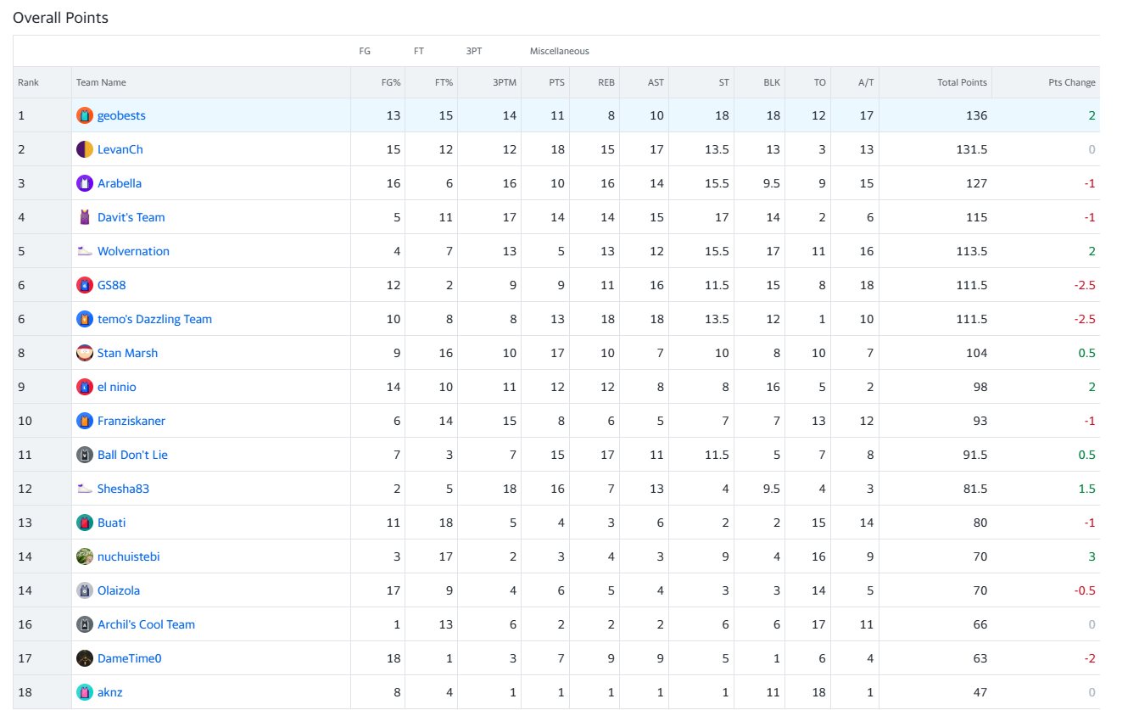The image size is (1139, 710).
Task: Click the nuchuistebi team avatar
Action: tap(84, 556)
